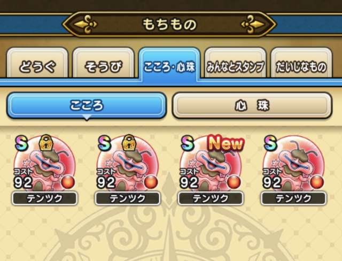Tap the red orb on first テンツク heart
The width and height of the screenshot is (342, 261).
(68, 182)
